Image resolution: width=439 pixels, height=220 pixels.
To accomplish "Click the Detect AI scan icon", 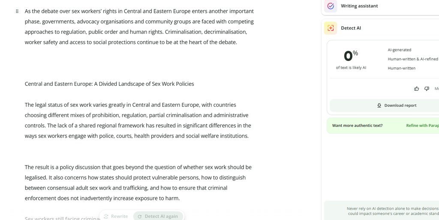I will pyautogui.click(x=331, y=28).
